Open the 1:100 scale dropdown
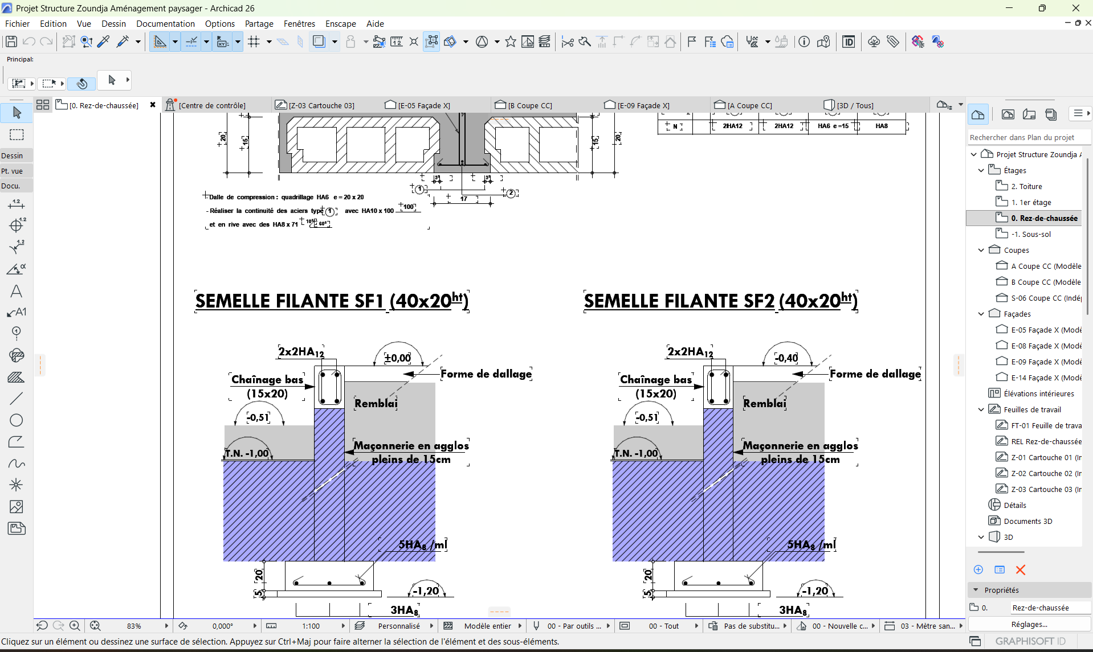1093x652 pixels. [311, 626]
